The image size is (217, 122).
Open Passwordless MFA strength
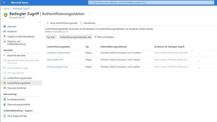[x=55, y=60]
